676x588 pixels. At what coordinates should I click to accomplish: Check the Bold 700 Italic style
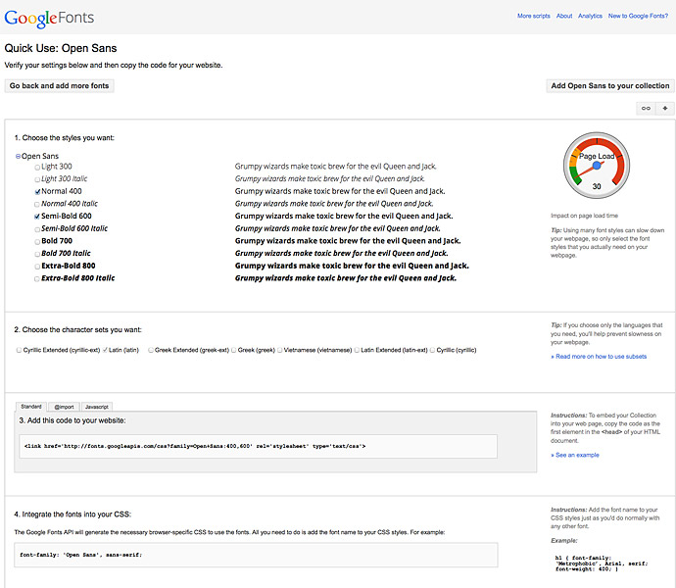(x=37, y=254)
